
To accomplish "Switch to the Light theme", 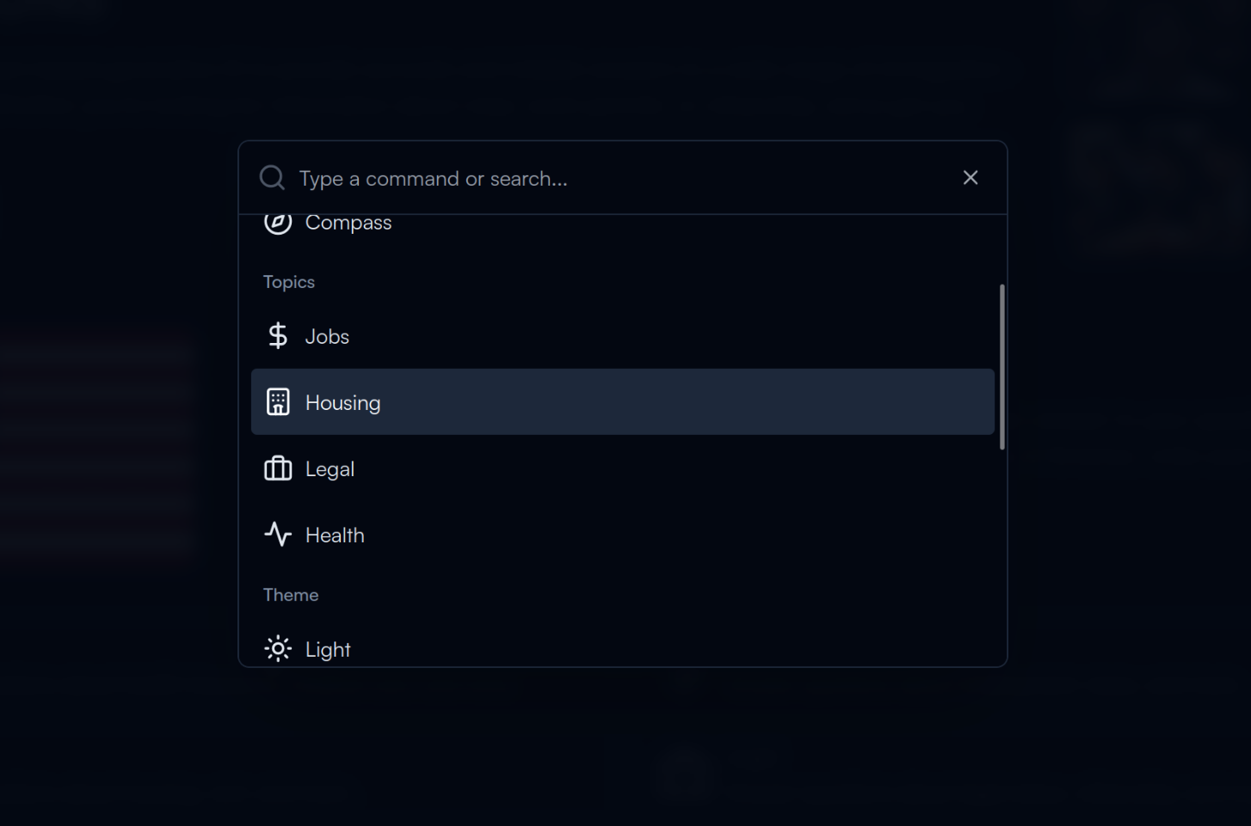I will (623, 649).
